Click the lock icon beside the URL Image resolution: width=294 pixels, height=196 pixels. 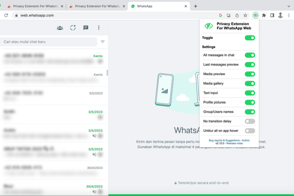[16, 16]
